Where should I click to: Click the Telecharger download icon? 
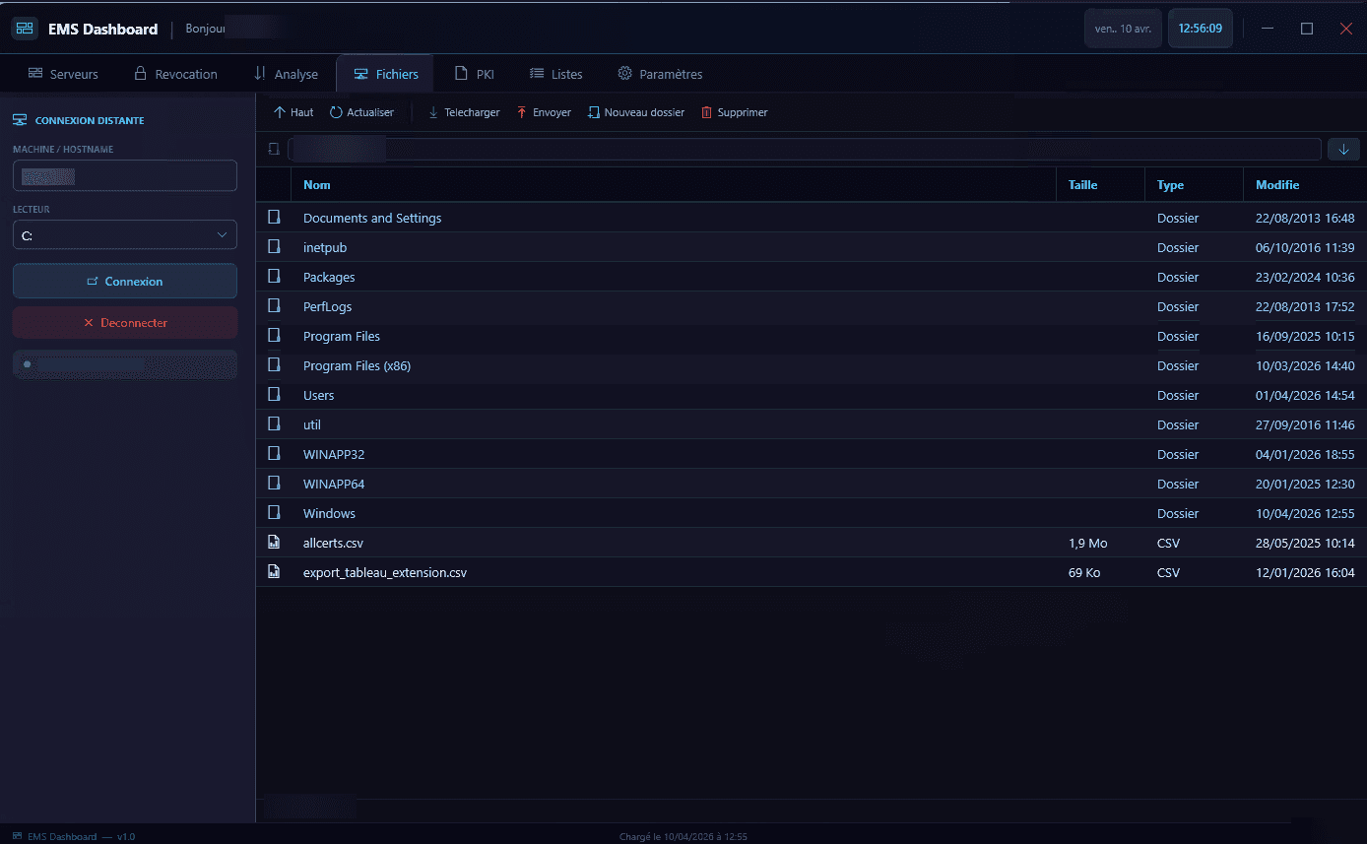pos(433,112)
